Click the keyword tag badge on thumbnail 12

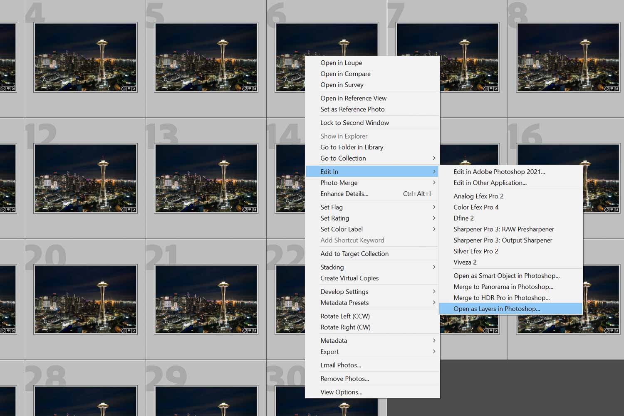coord(124,210)
